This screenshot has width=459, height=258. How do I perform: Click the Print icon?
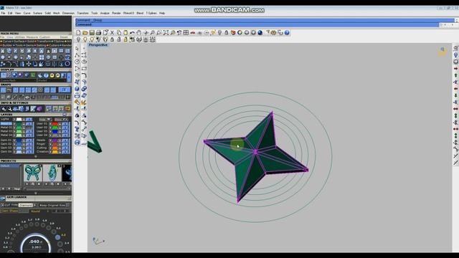coord(98,33)
